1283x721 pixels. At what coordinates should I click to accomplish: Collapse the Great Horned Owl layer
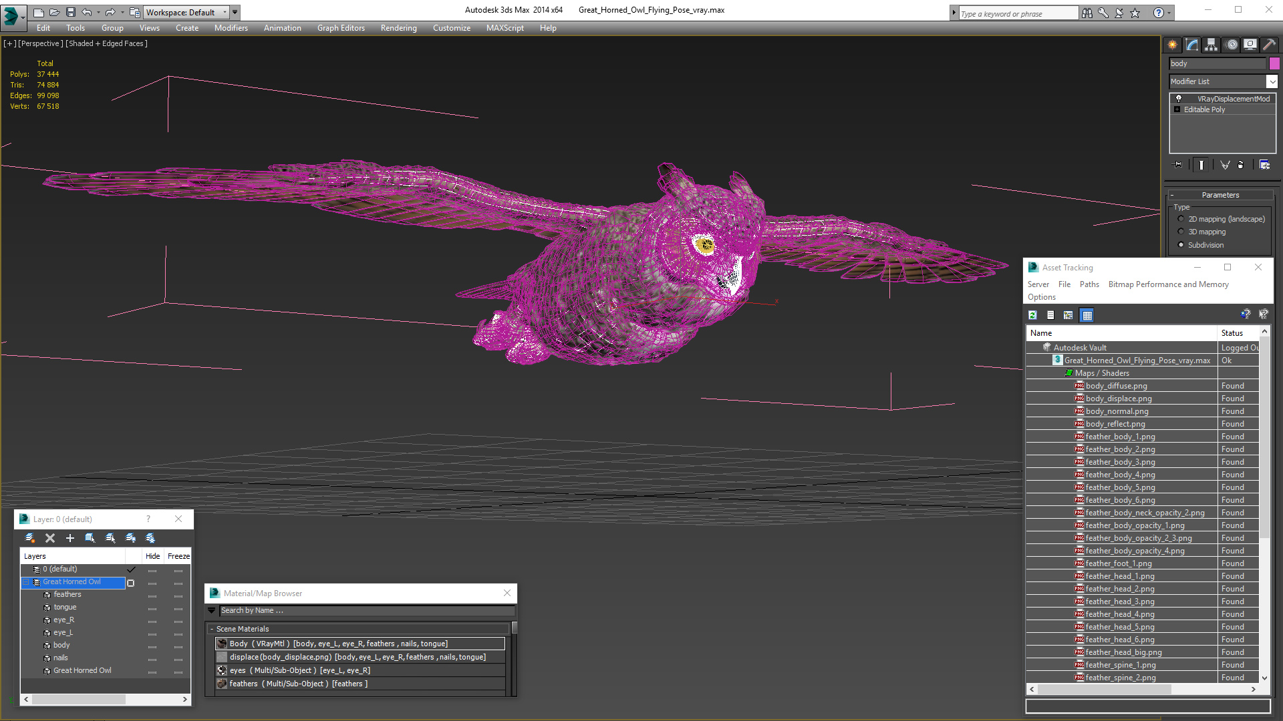pyautogui.click(x=26, y=582)
